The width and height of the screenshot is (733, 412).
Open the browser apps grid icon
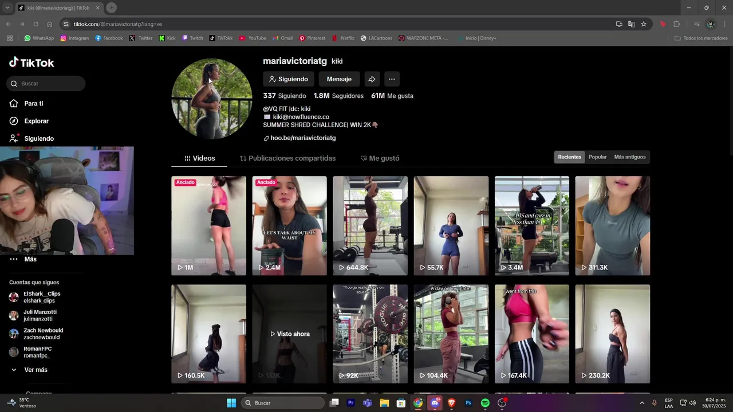10,38
